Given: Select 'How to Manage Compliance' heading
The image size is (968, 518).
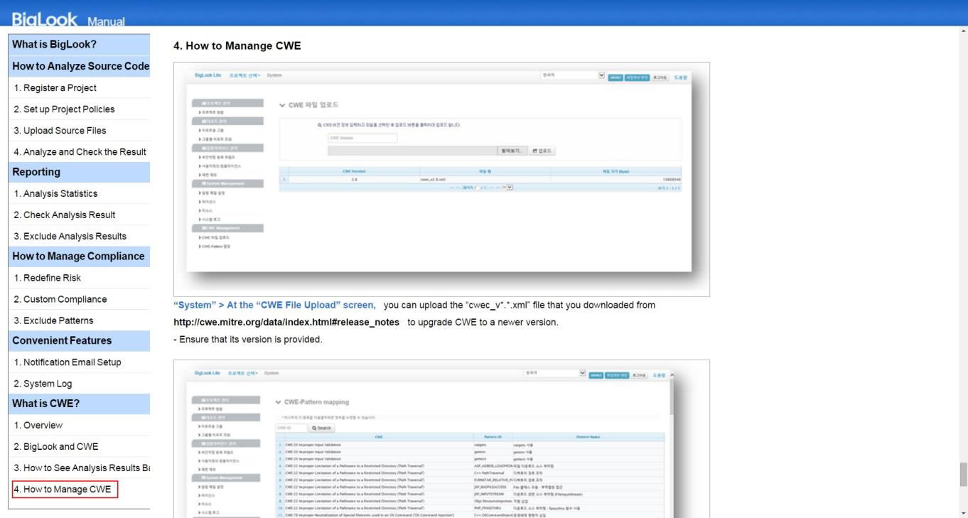Looking at the screenshot, I should 79,257.
